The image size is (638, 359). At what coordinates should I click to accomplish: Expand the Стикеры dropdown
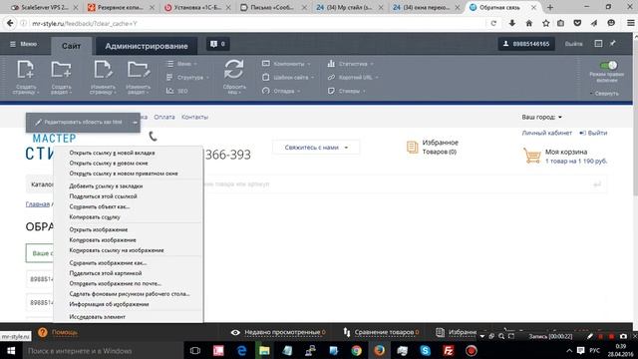tap(347, 91)
